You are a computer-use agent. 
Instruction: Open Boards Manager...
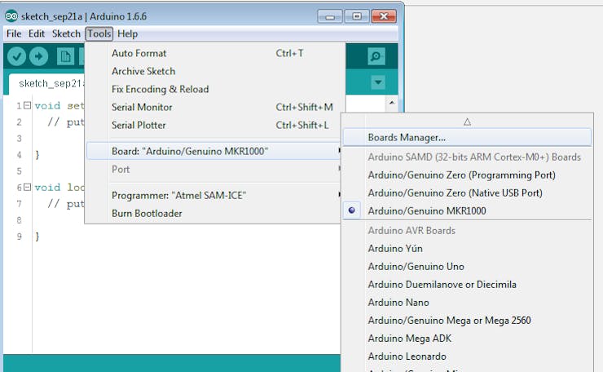click(x=467, y=138)
